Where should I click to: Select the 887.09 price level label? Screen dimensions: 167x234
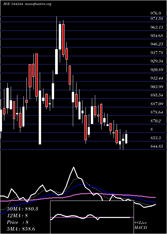(x=157, y=104)
